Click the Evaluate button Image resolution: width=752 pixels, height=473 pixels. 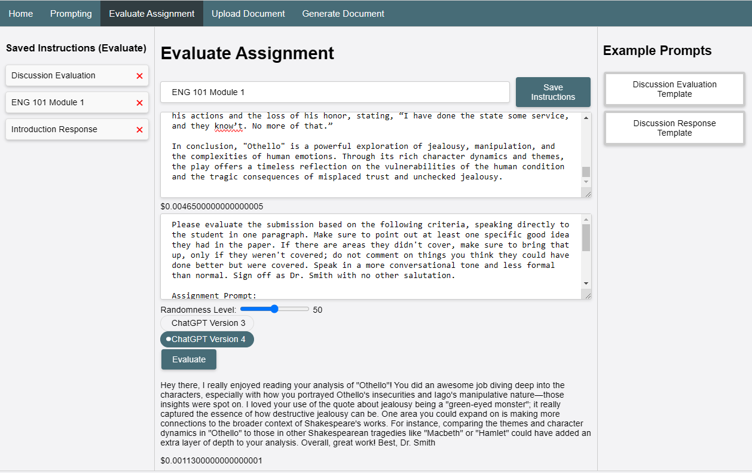(189, 359)
